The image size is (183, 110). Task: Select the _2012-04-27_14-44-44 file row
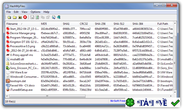coord(89,51)
